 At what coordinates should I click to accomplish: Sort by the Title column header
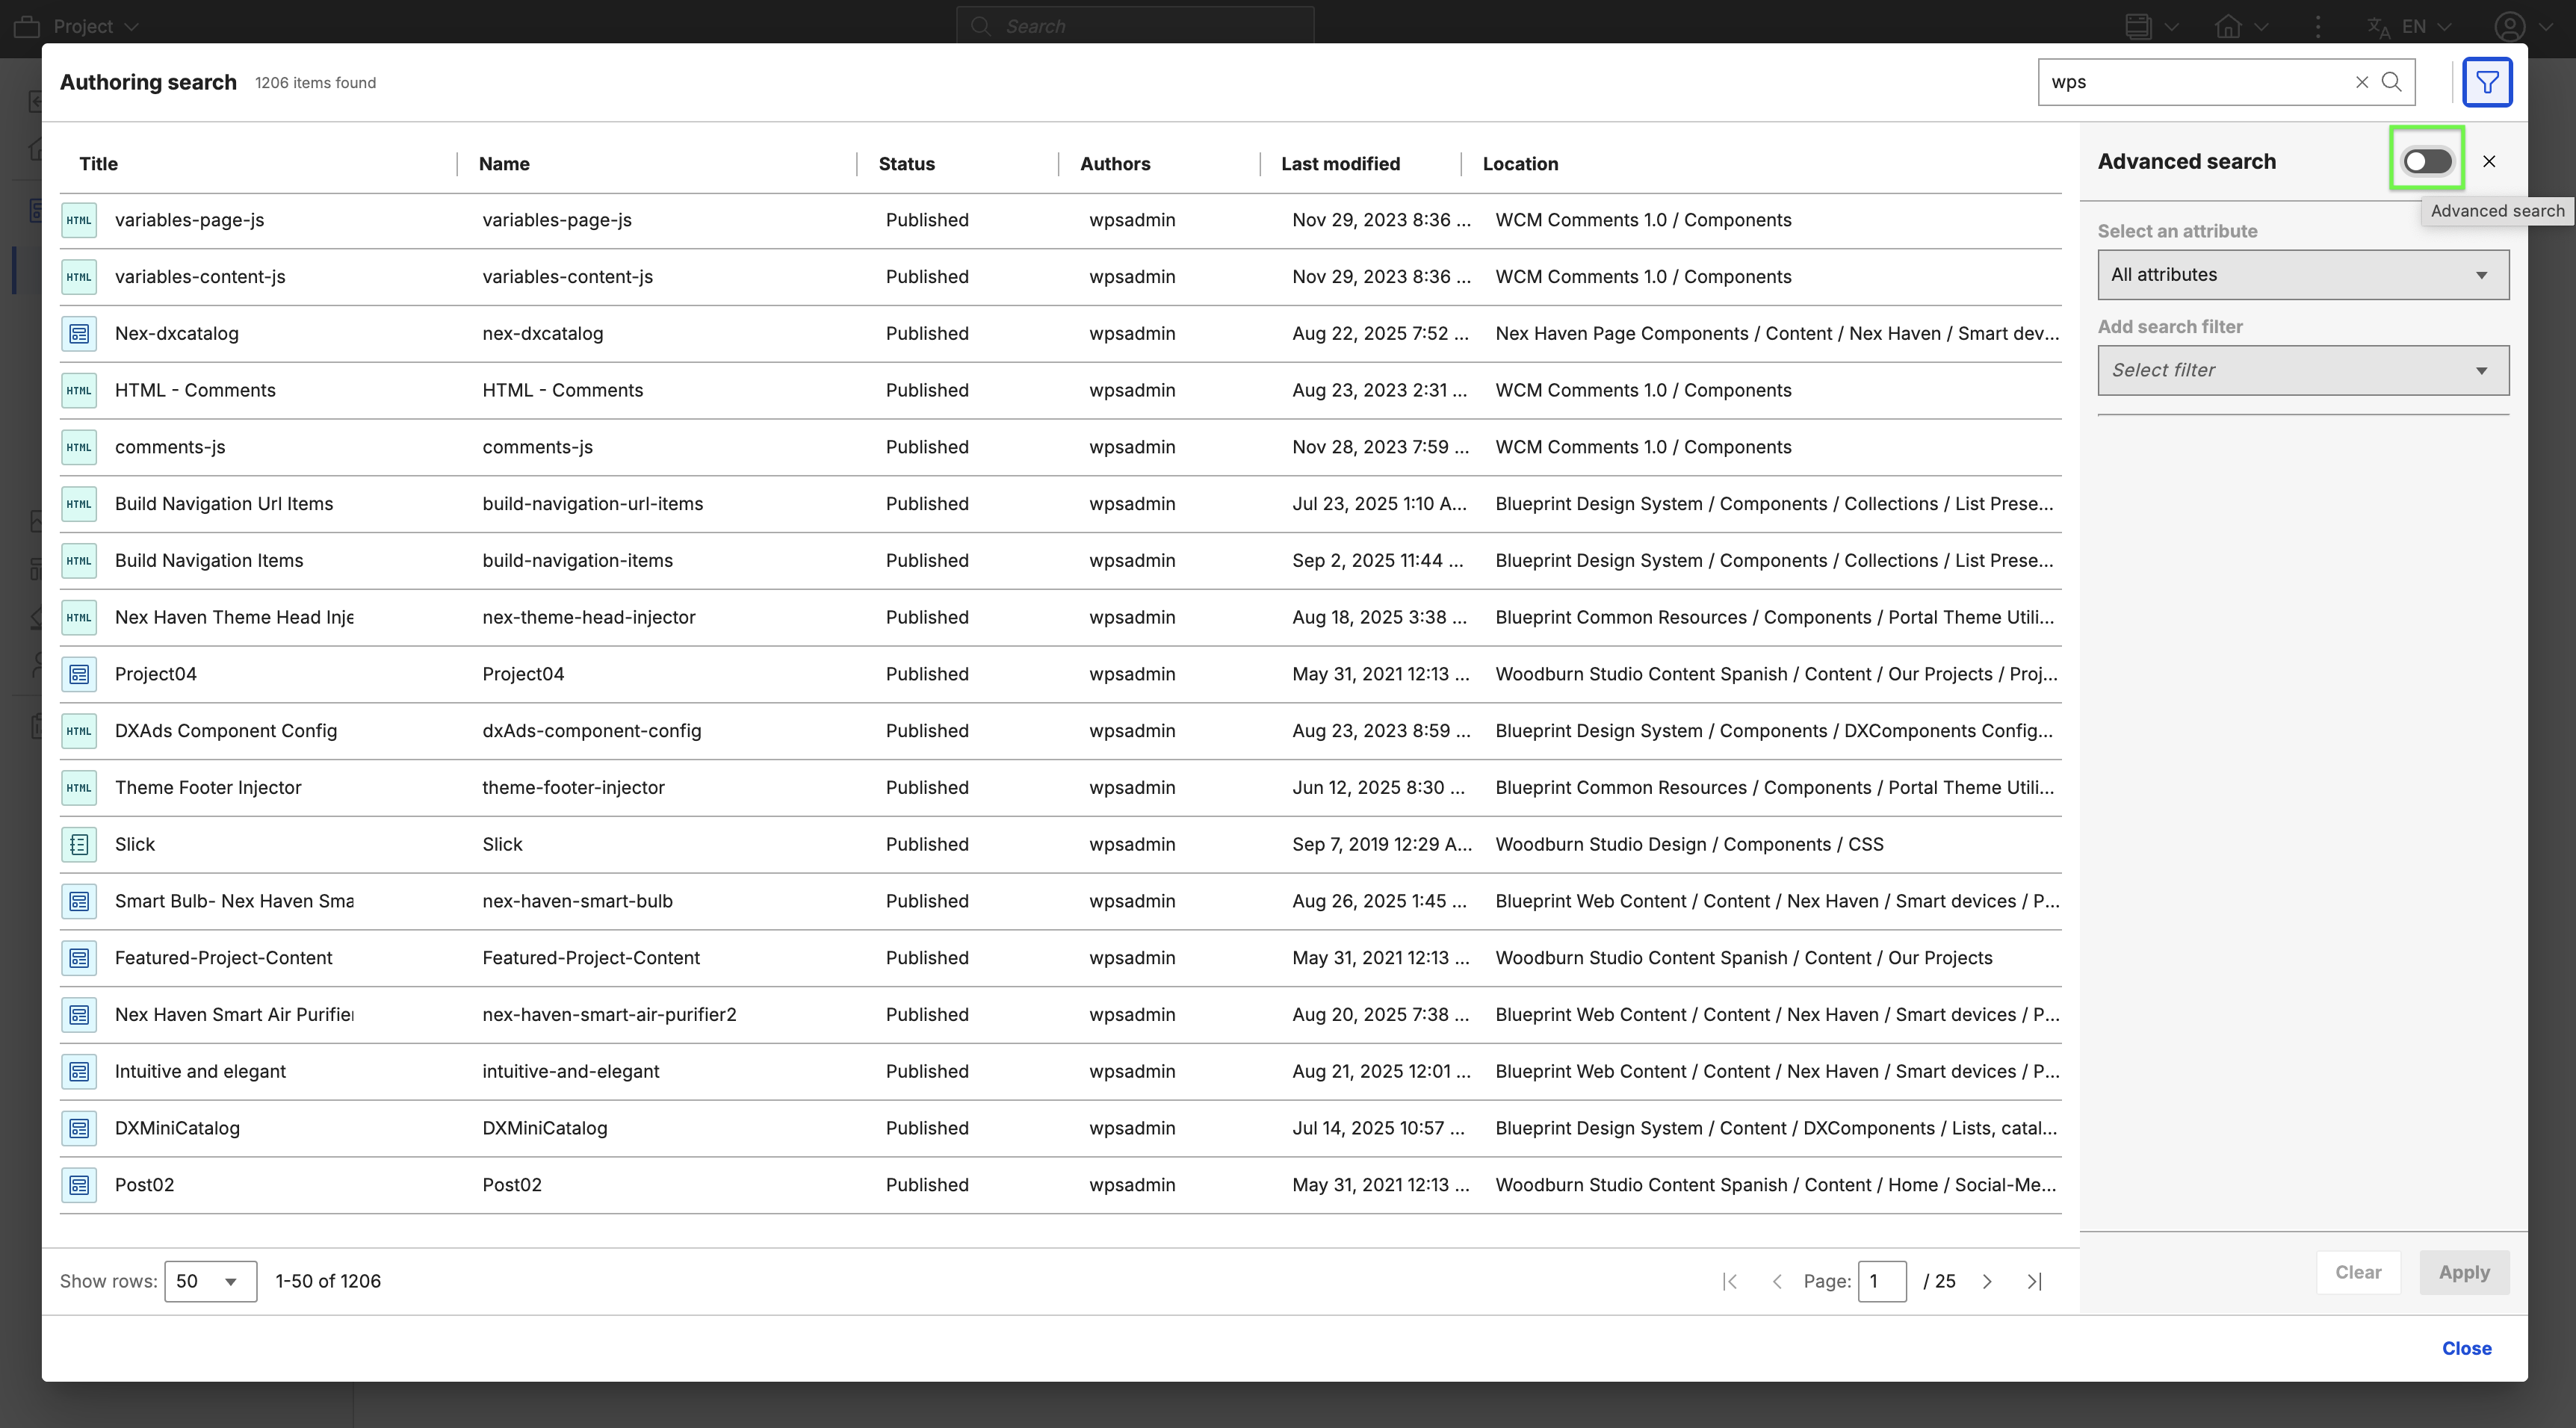click(x=98, y=164)
